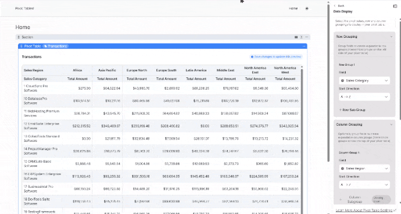Open Column Group 1 Field dropdown
Image resolution: width=401 pixels, height=214 pixels.
pyautogui.click(x=364, y=169)
